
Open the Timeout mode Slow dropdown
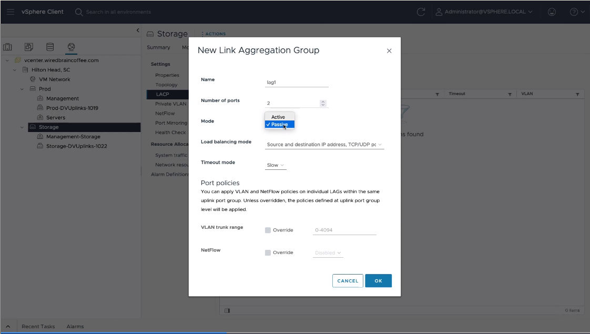pyautogui.click(x=276, y=165)
